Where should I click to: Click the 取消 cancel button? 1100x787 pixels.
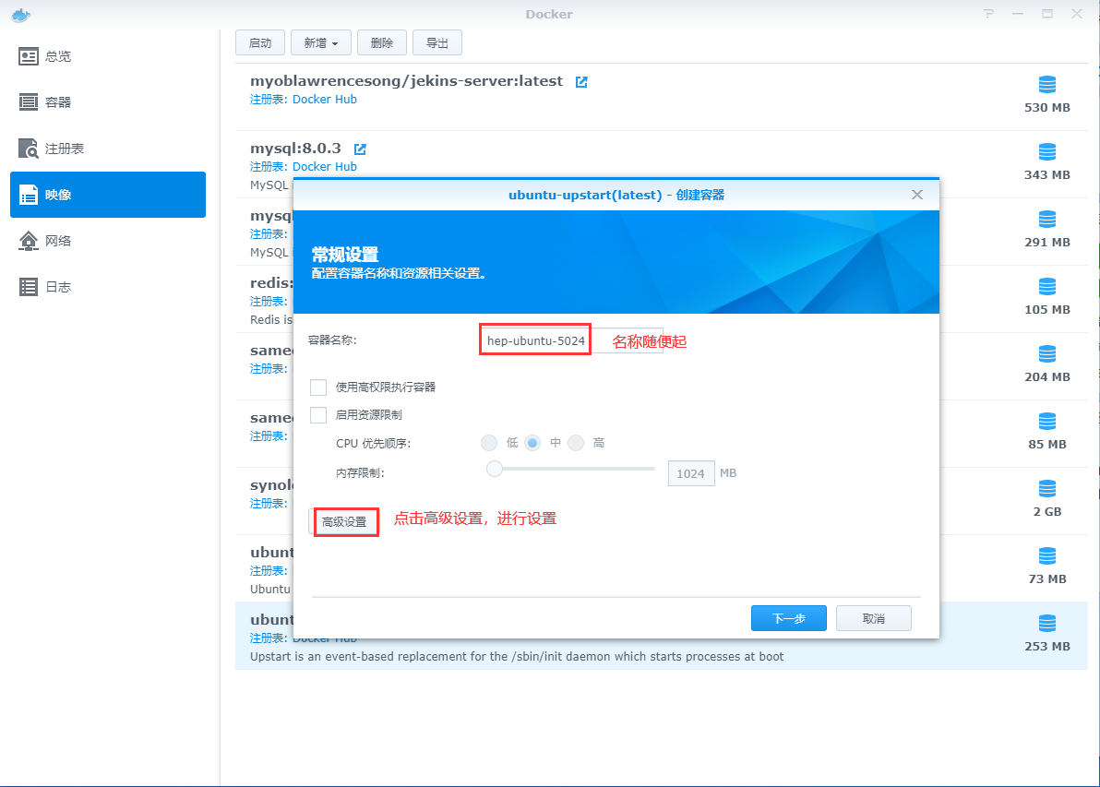873,618
